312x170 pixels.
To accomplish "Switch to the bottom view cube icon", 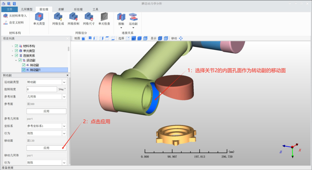I will (113, 38).
